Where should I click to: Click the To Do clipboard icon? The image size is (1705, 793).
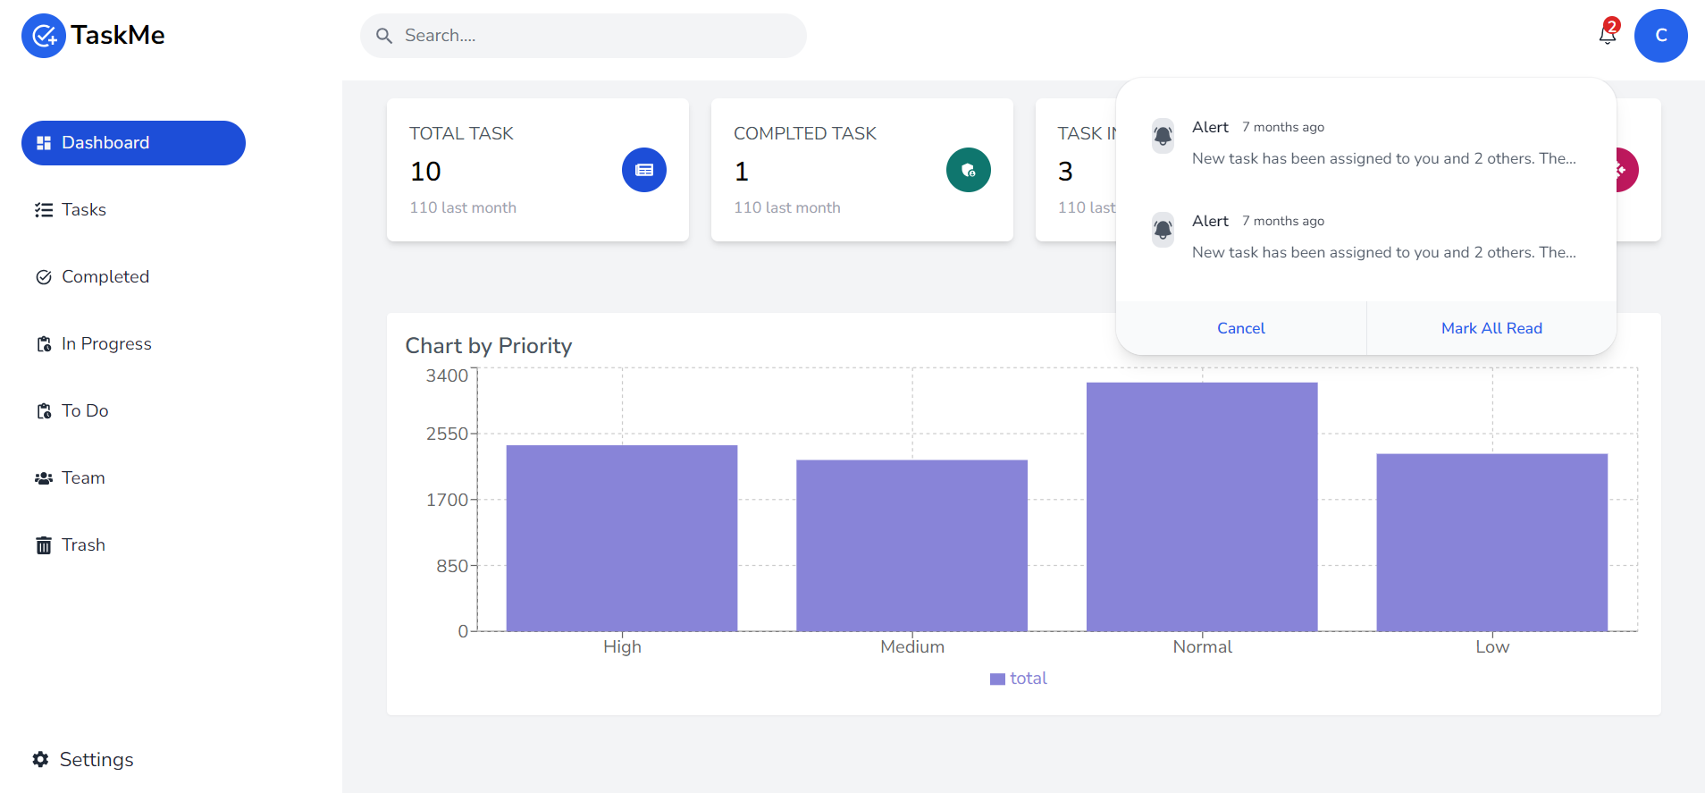pos(44,411)
